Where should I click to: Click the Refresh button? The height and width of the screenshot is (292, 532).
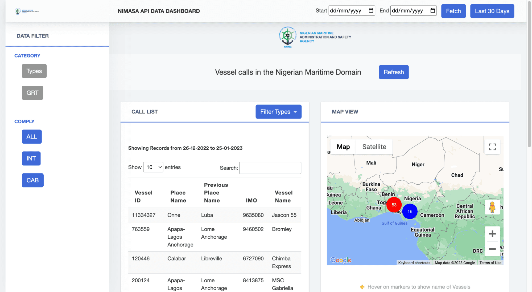[394, 72]
